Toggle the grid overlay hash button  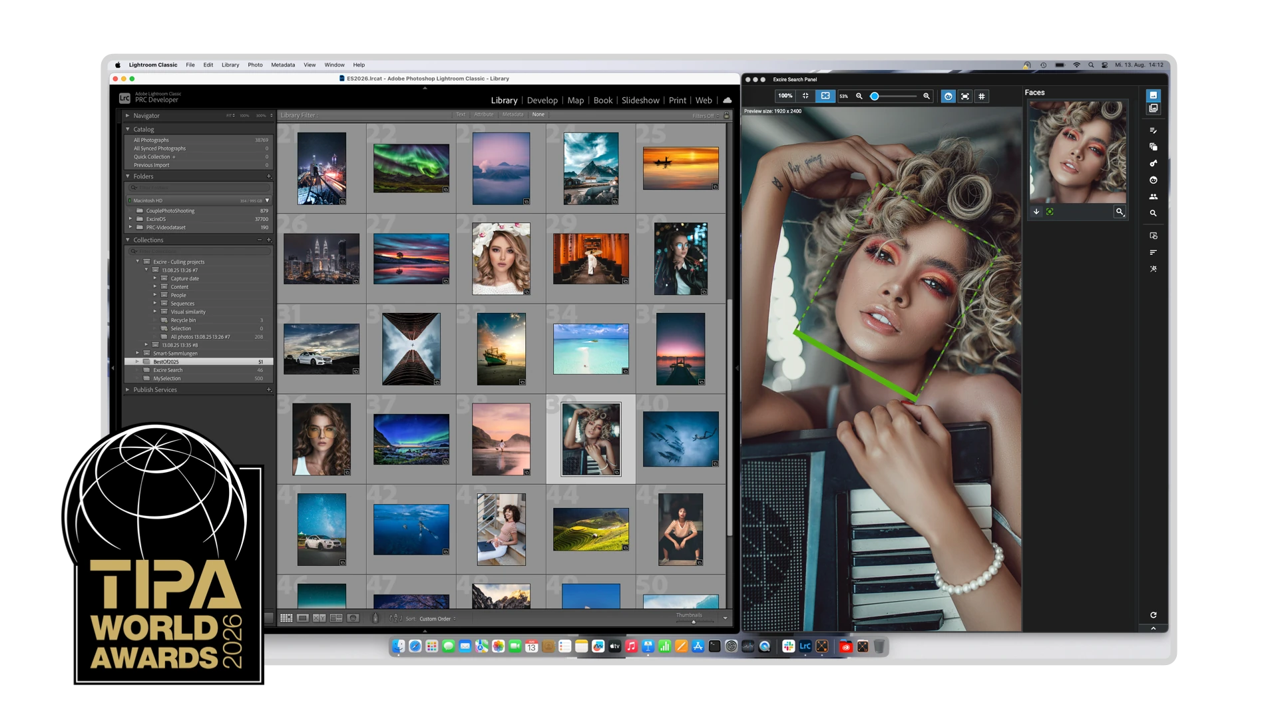tap(982, 97)
